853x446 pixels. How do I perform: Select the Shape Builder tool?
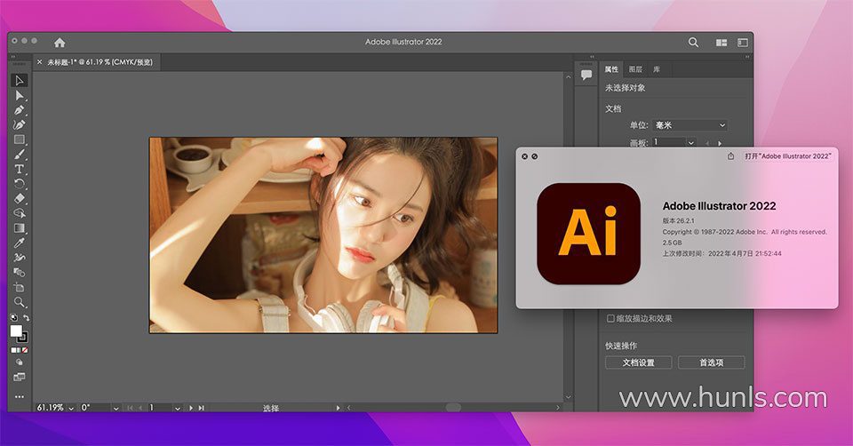[x=20, y=213]
